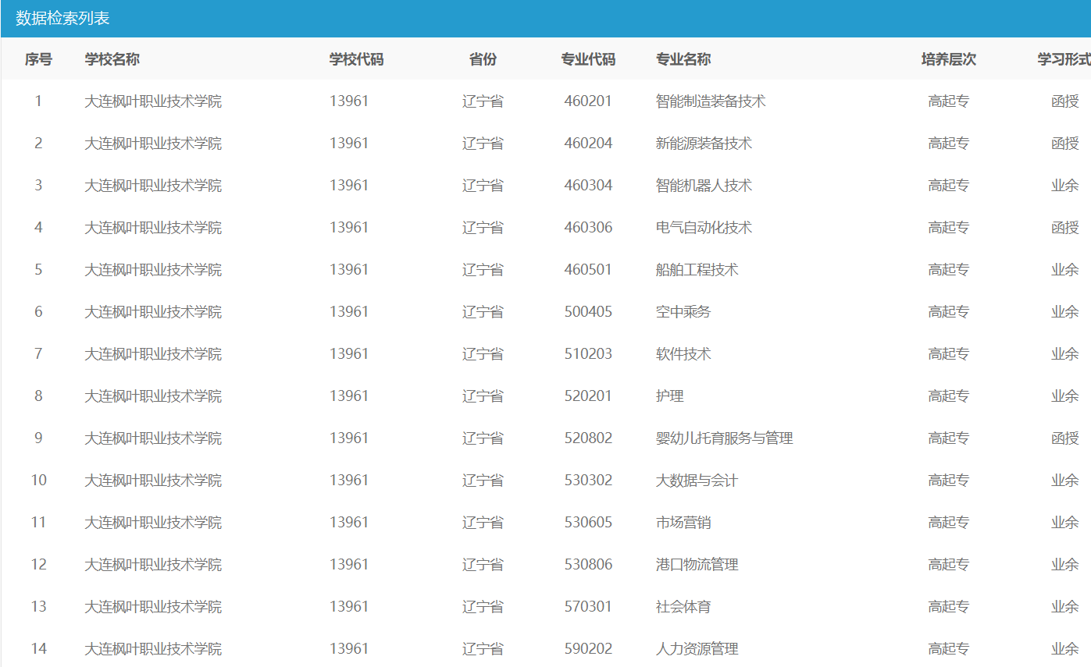The image size is (1091, 667).
Task: Select the 智能制造装备技术 major name cell
Action: pyautogui.click(x=711, y=101)
